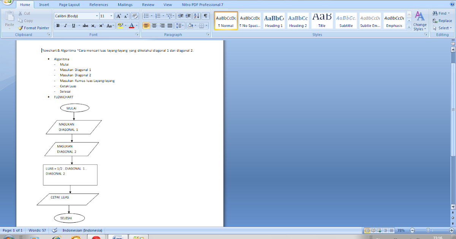Apply red font color
This screenshot has height=239, width=456.
click(x=131, y=26)
